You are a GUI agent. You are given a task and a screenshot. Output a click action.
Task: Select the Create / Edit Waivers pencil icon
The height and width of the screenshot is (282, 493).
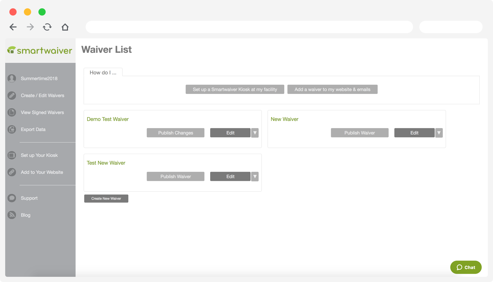coord(12,95)
